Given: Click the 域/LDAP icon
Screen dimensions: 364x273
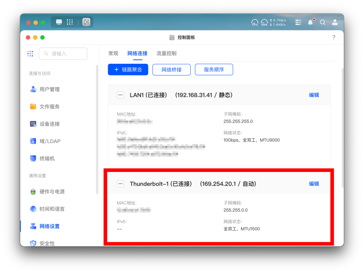Looking at the screenshot, I should [33, 141].
